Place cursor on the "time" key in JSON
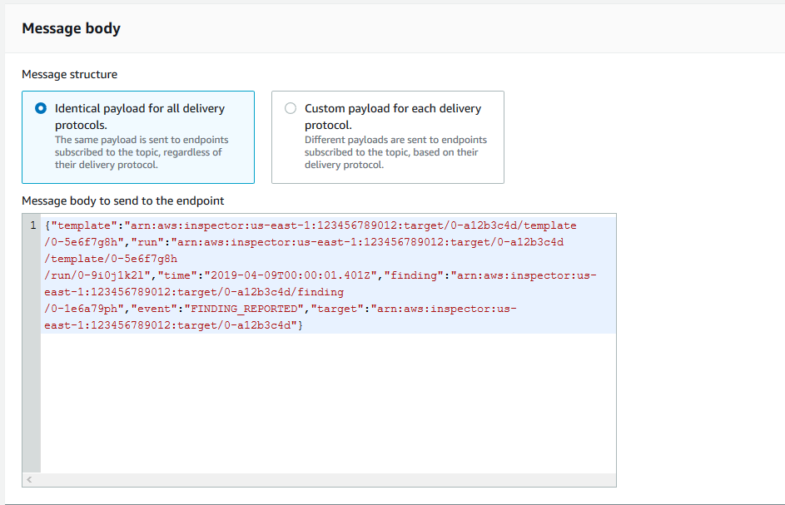Screen dimensions: 785x505 pyautogui.click(x=177, y=275)
